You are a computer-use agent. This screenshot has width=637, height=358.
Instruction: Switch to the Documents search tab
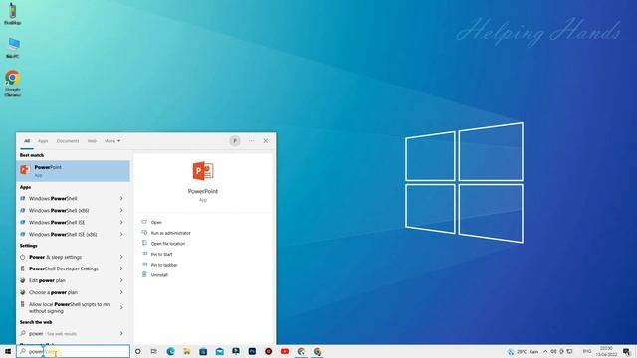68,141
